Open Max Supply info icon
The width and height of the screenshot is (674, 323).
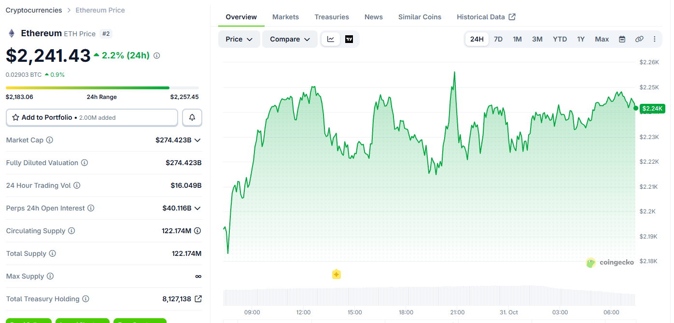tap(50, 276)
